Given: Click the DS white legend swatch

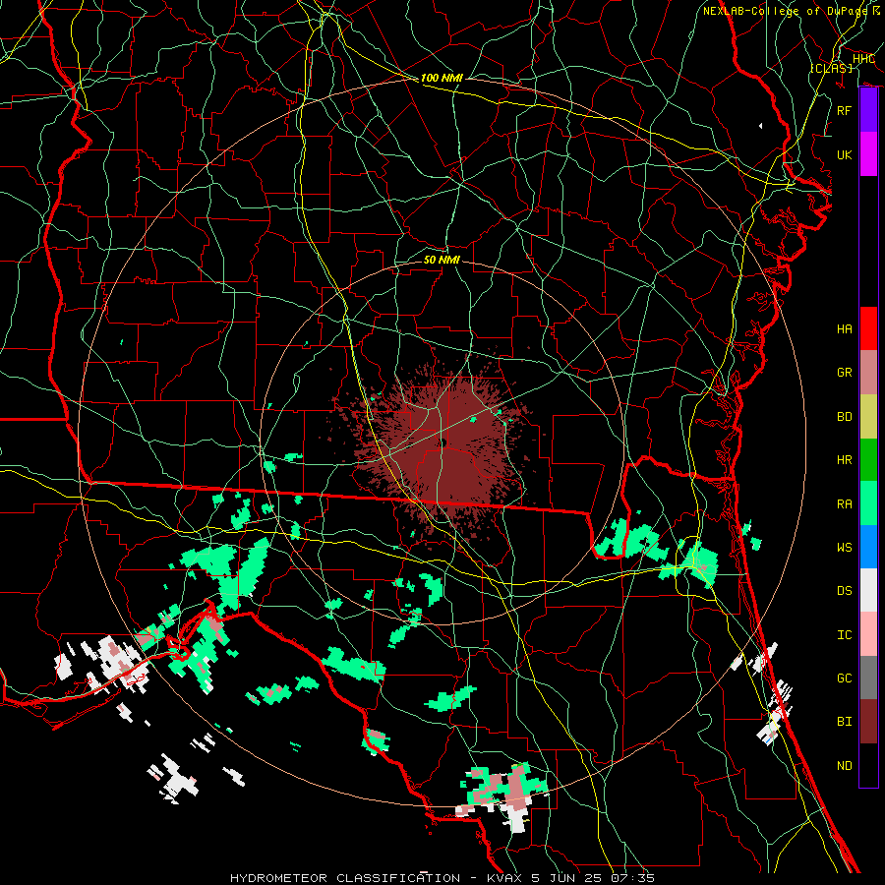Looking at the screenshot, I should click(868, 590).
